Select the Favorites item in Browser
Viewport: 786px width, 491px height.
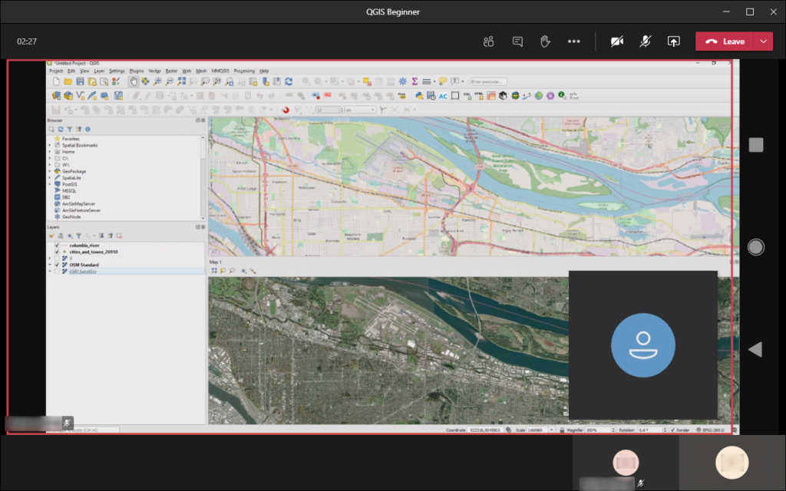click(x=71, y=139)
